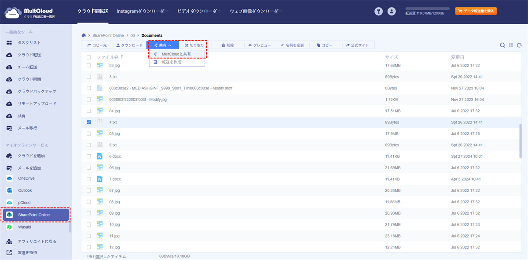This screenshot has width=528, height=260.
Task: Open Instagramダウンローダー tab
Action: click(143, 11)
